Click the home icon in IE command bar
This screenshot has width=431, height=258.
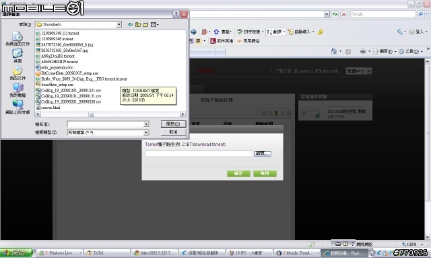tap(334, 51)
